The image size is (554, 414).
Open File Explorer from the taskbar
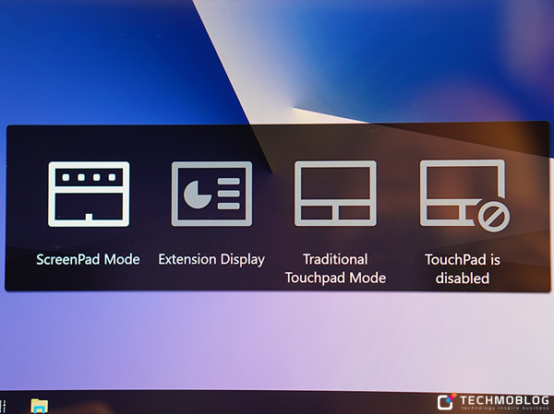pos(39,406)
